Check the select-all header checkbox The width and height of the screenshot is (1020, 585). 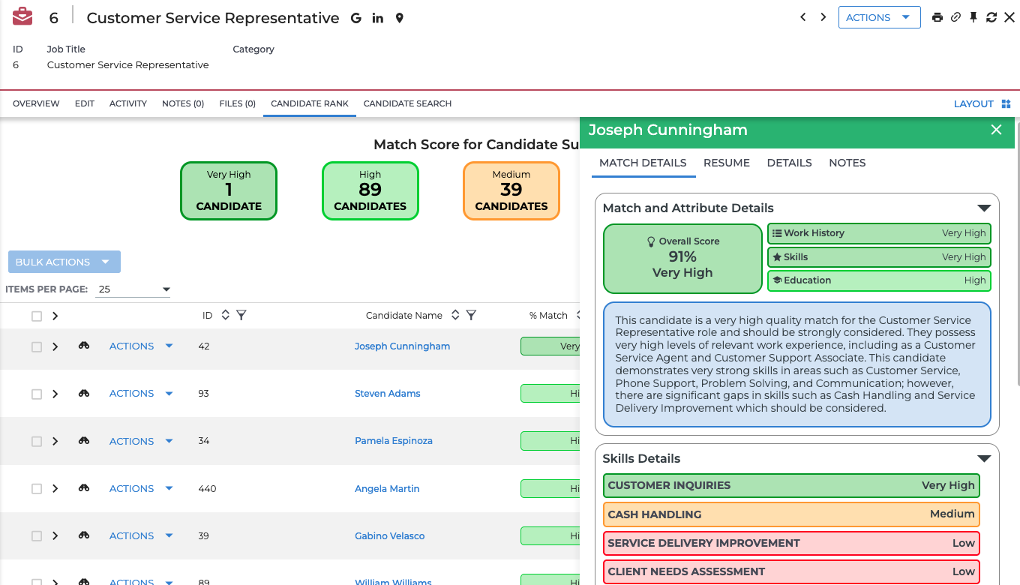pyautogui.click(x=37, y=316)
